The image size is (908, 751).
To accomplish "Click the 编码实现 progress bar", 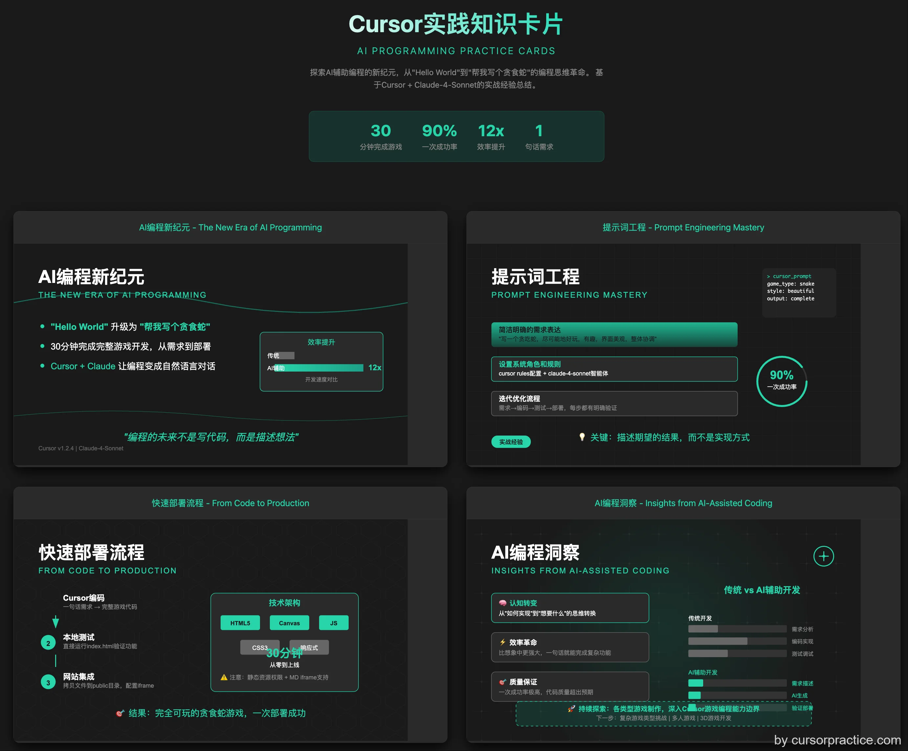I will coord(737,641).
